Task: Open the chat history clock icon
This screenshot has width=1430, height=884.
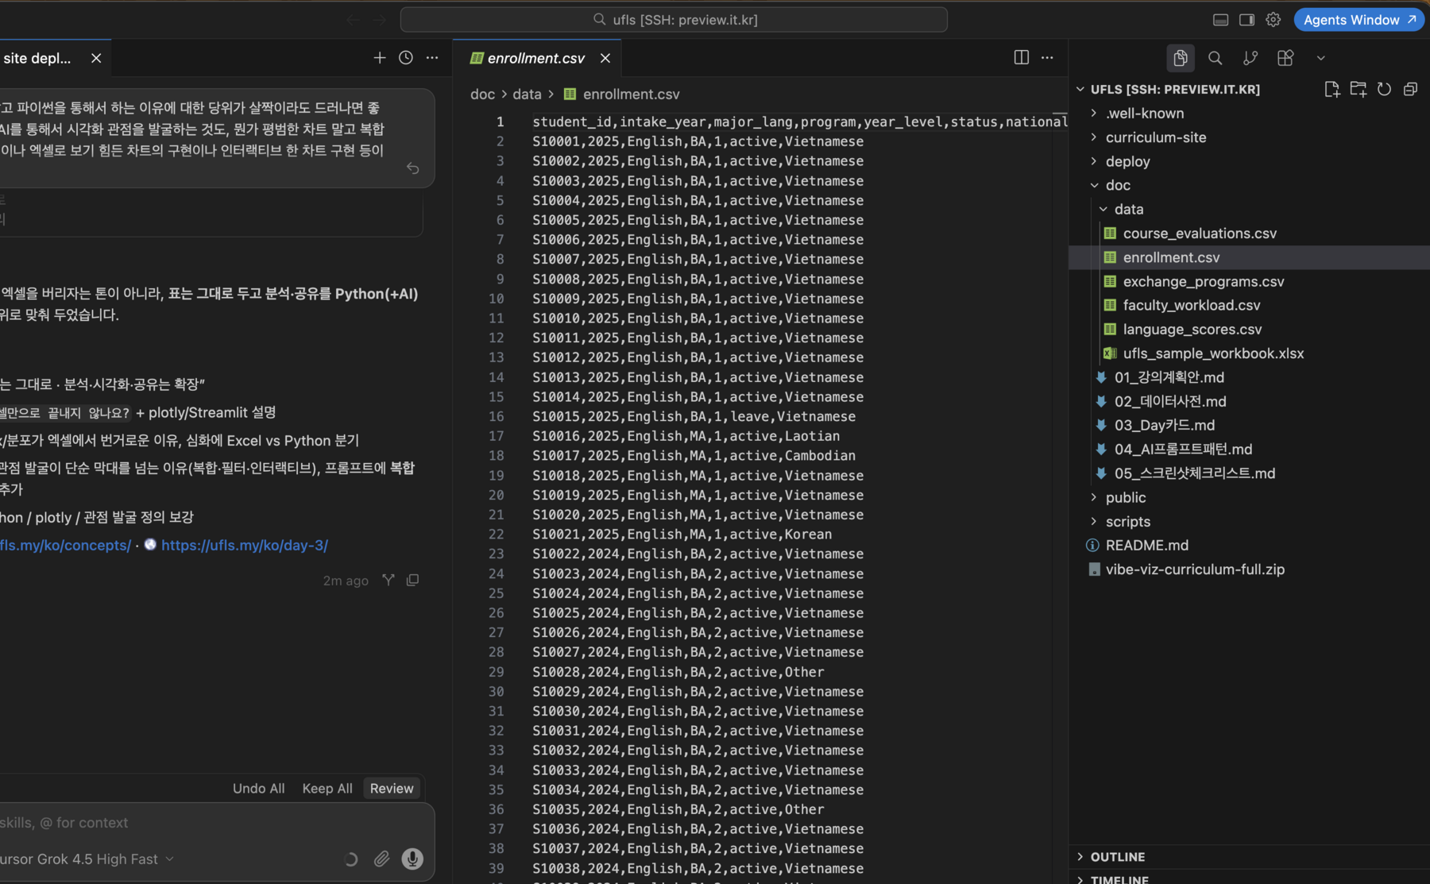Action: coord(405,57)
